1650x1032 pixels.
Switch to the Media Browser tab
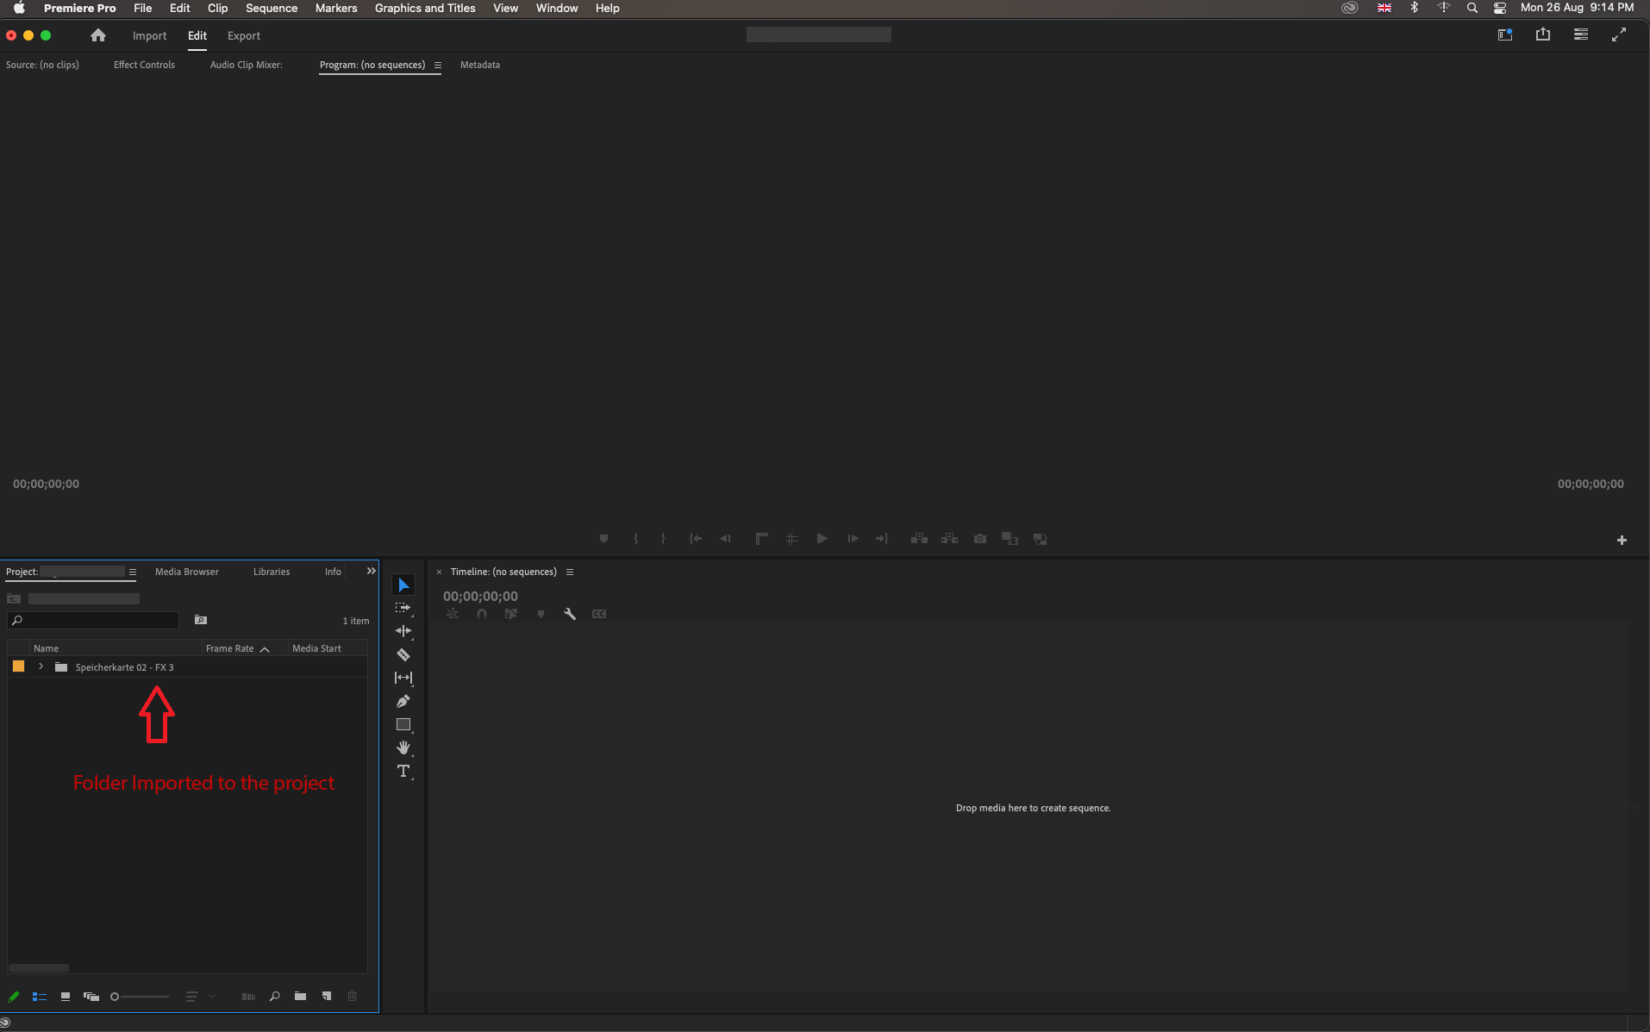[x=187, y=572]
